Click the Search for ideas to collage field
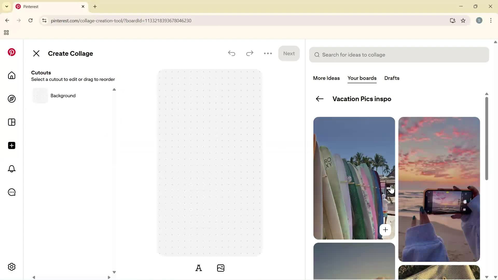 tap(399, 55)
